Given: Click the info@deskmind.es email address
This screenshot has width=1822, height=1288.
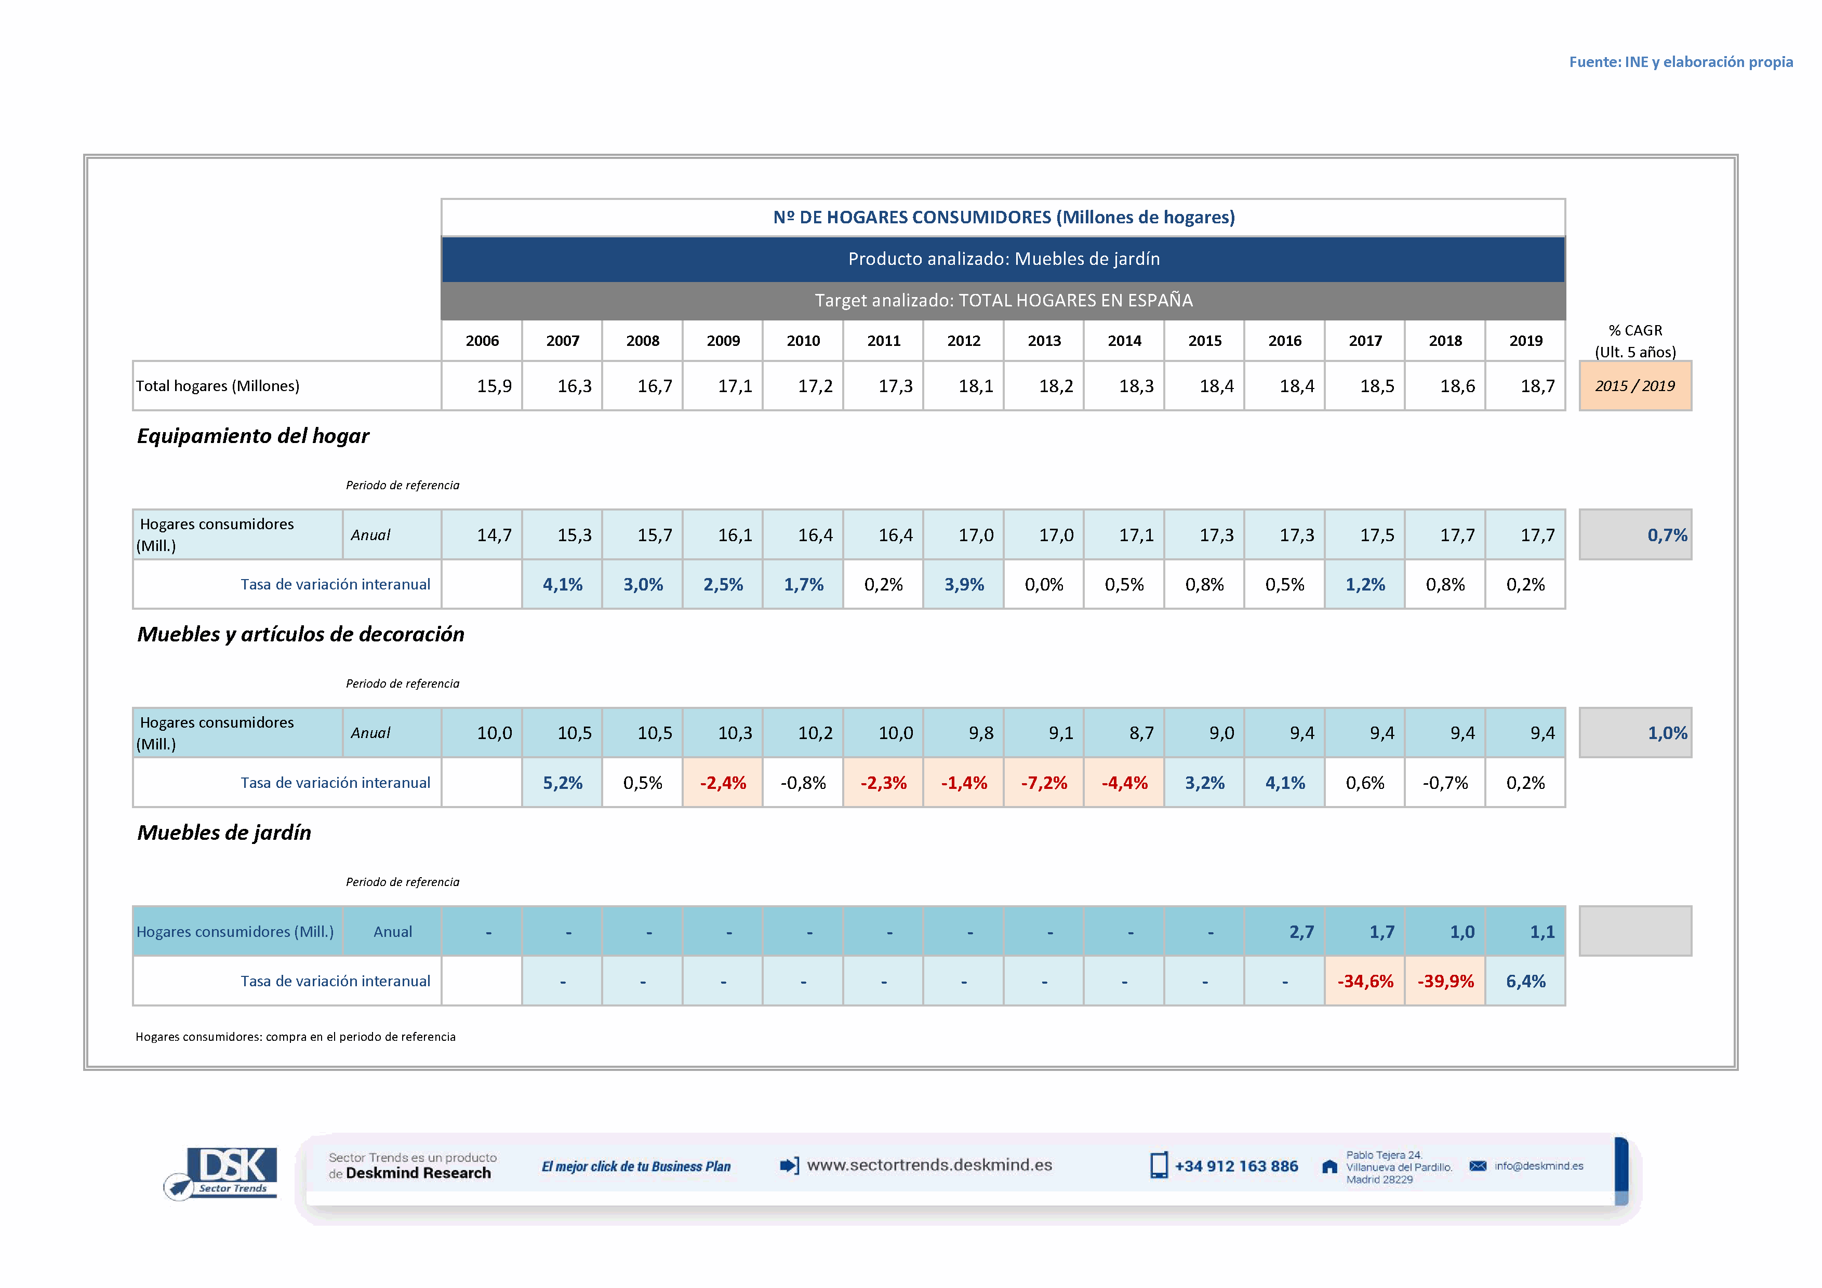Looking at the screenshot, I should click(1539, 1165).
